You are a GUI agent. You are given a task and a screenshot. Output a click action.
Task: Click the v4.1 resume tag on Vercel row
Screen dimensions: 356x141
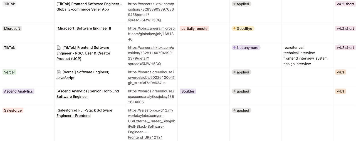[340, 72]
